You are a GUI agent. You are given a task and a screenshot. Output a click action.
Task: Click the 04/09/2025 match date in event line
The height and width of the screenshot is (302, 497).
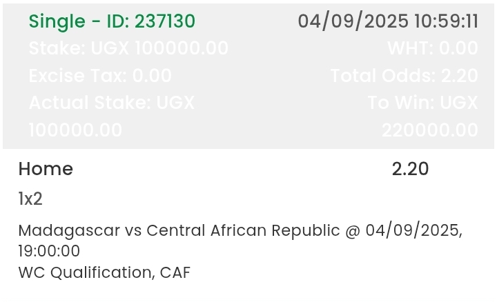tap(413, 230)
